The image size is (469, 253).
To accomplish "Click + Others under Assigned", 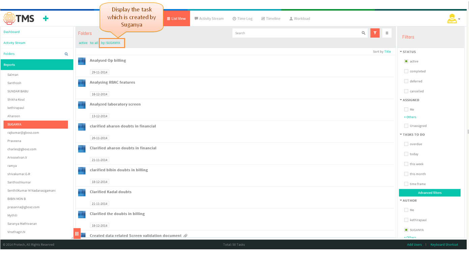I will pos(410,117).
